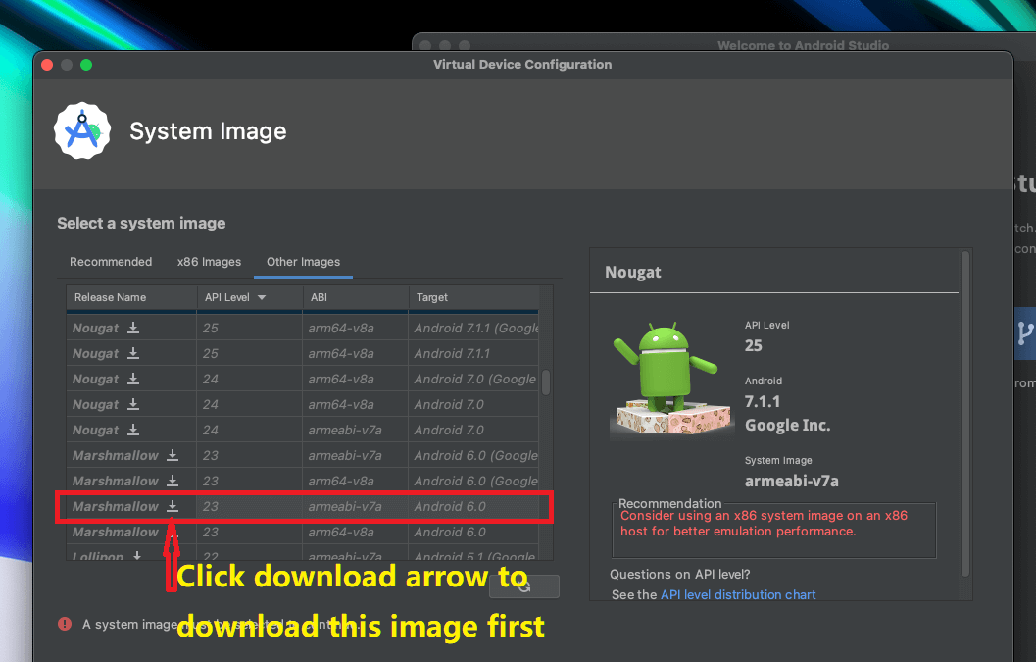Viewport: 1036px width, 662px height.
Task: Click the ABI column header
Action: [x=356, y=297]
